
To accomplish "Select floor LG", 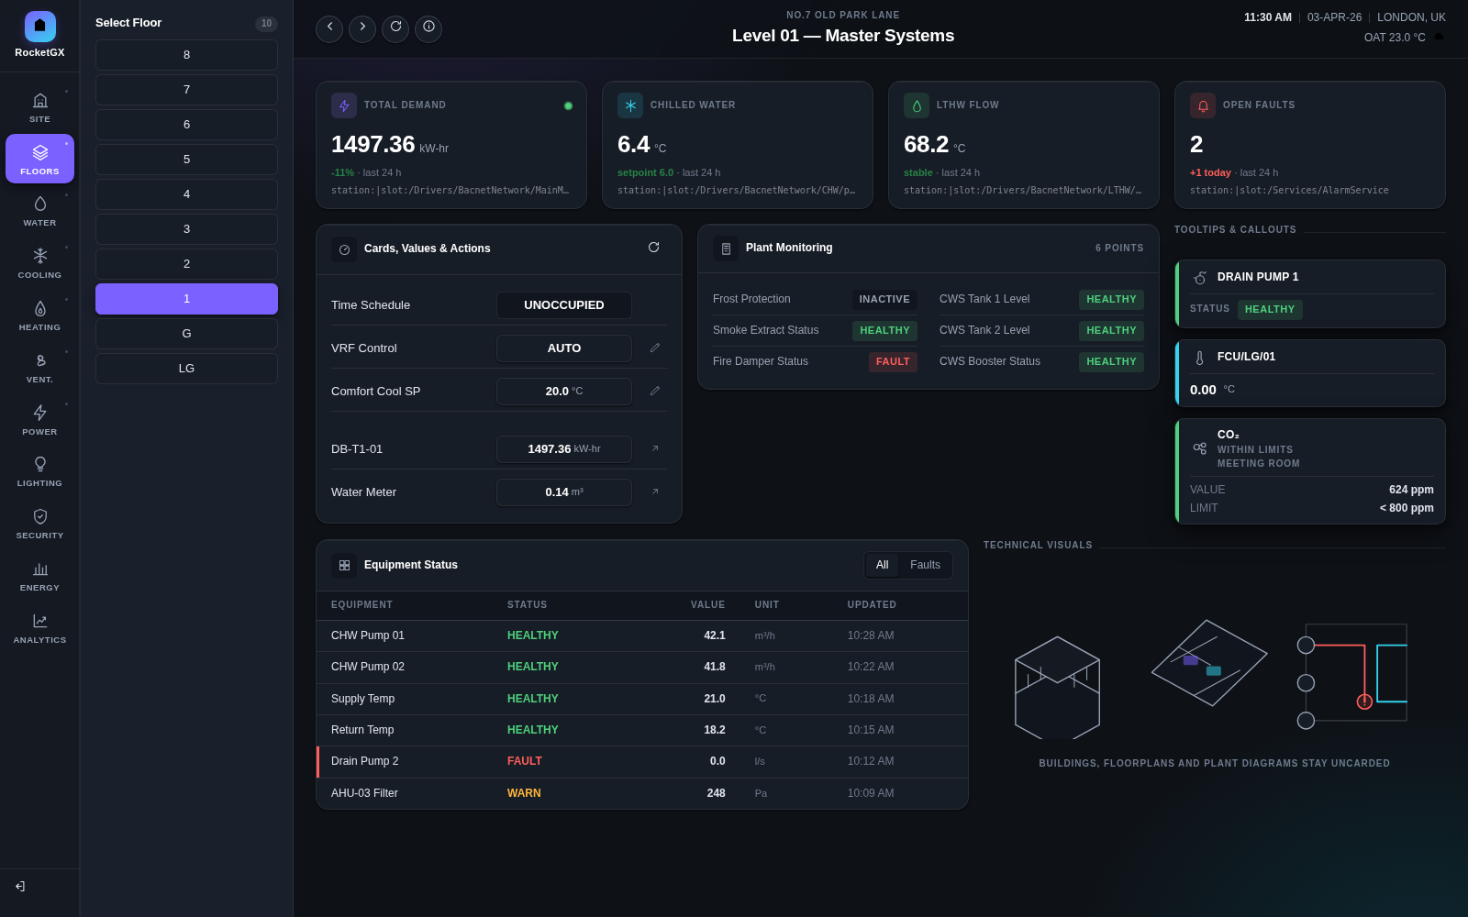I will pos(186,369).
